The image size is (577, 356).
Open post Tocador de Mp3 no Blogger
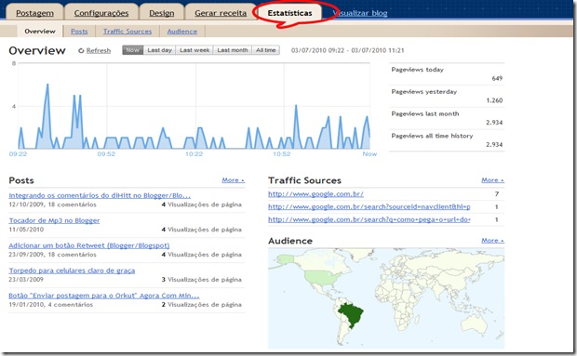(54, 220)
